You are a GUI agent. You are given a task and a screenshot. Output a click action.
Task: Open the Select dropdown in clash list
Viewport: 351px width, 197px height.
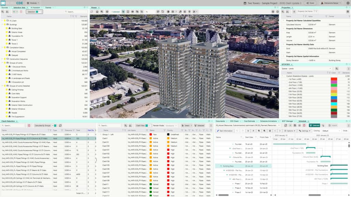tap(187, 126)
